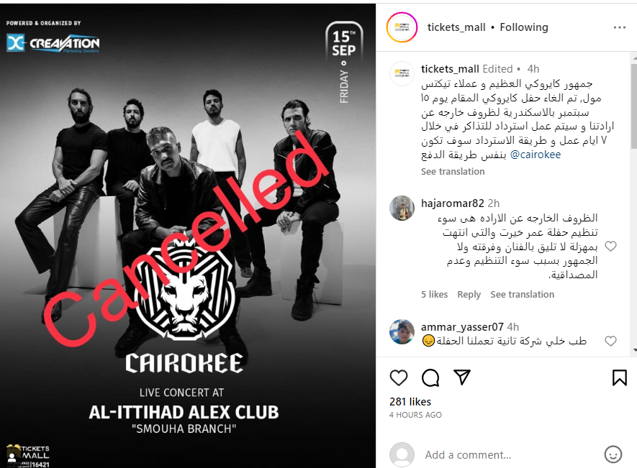This screenshot has height=468, width=637.
Task: Like ammar_yasser07's comment
Action: pyautogui.click(x=610, y=341)
